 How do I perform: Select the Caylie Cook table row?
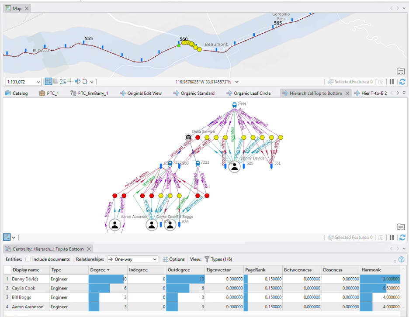pyautogui.click(x=202, y=288)
